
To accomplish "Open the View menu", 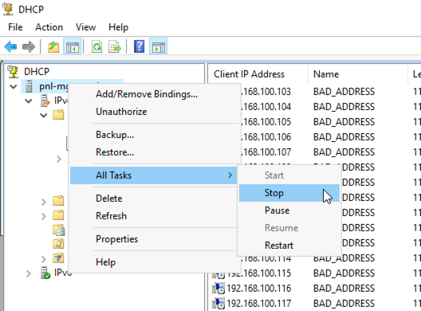I will tap(85, 27).
